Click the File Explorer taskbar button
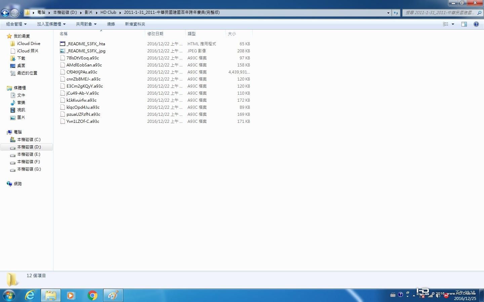The height and width of the screenshot is (302, 484). (51, 295)
